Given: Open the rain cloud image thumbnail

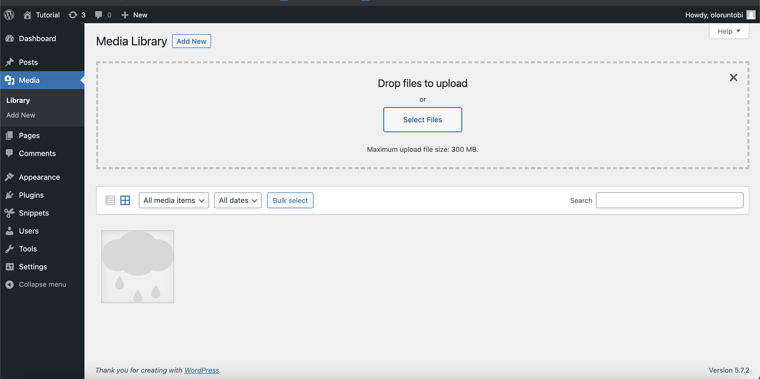Looking at the screenshot, I should tap(138, 267).
